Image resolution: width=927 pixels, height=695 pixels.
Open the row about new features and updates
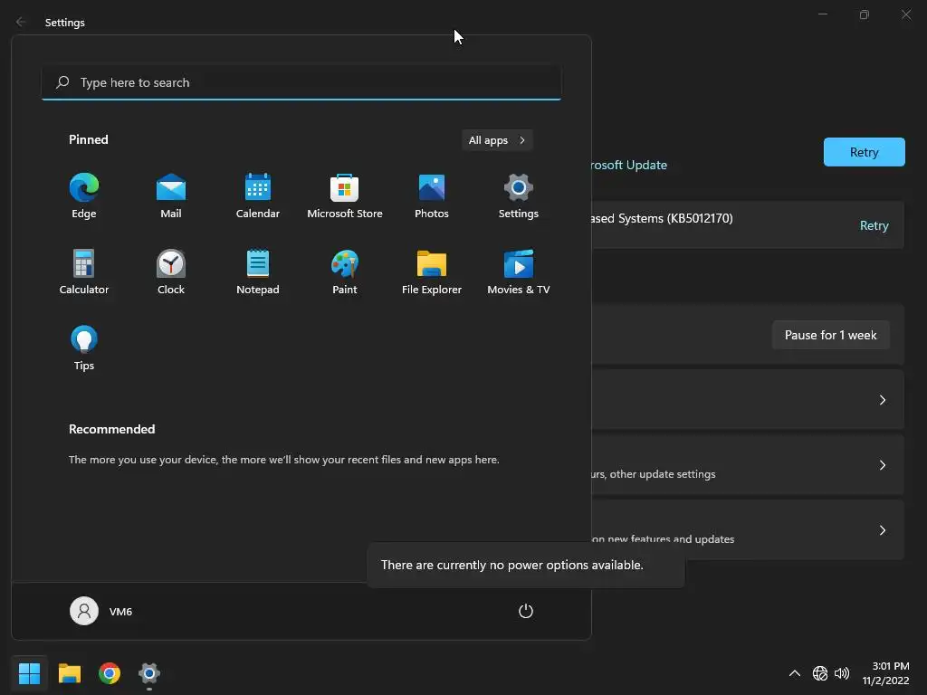pyautogui.click(x=748, y=529)
